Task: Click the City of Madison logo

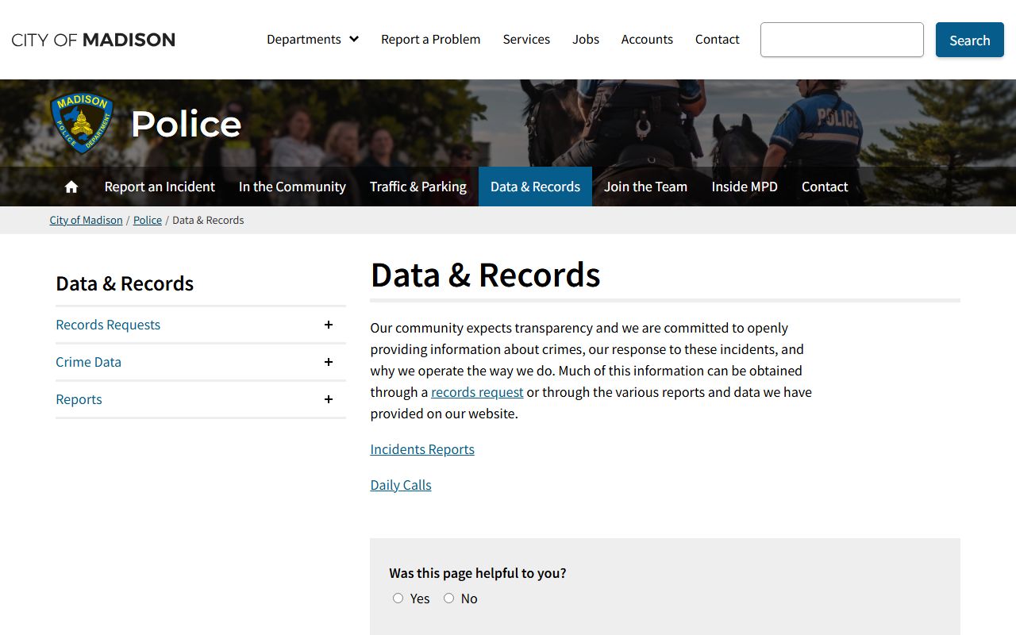Action: (94, 40)
